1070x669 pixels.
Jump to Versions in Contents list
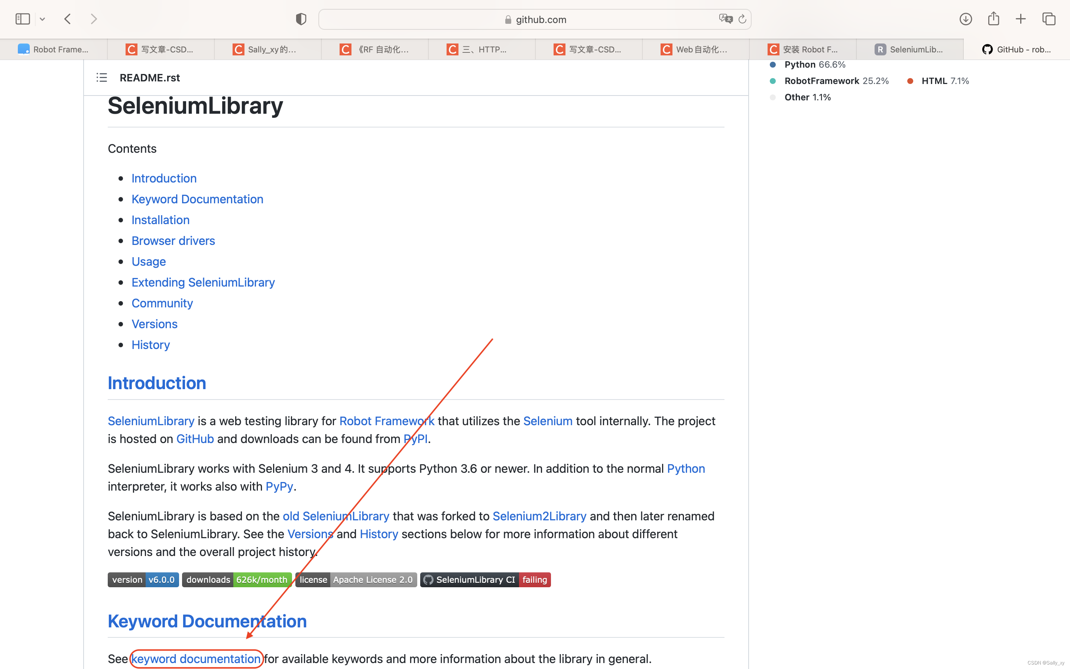point(154,324)
